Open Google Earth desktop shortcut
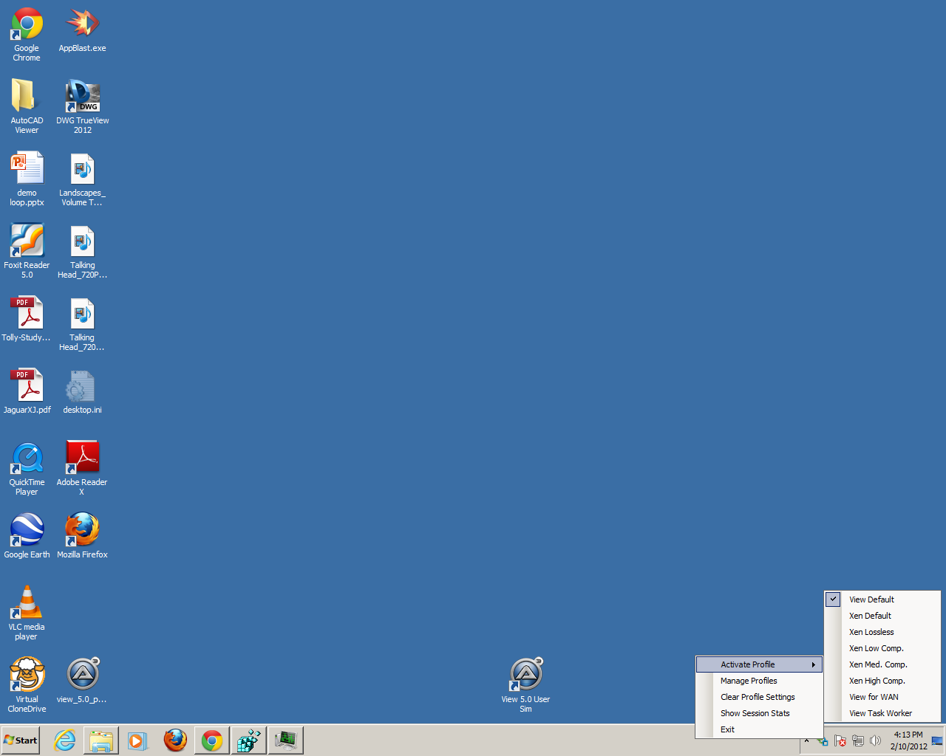This screenshot has width=946, height=756. click(27, 531)
